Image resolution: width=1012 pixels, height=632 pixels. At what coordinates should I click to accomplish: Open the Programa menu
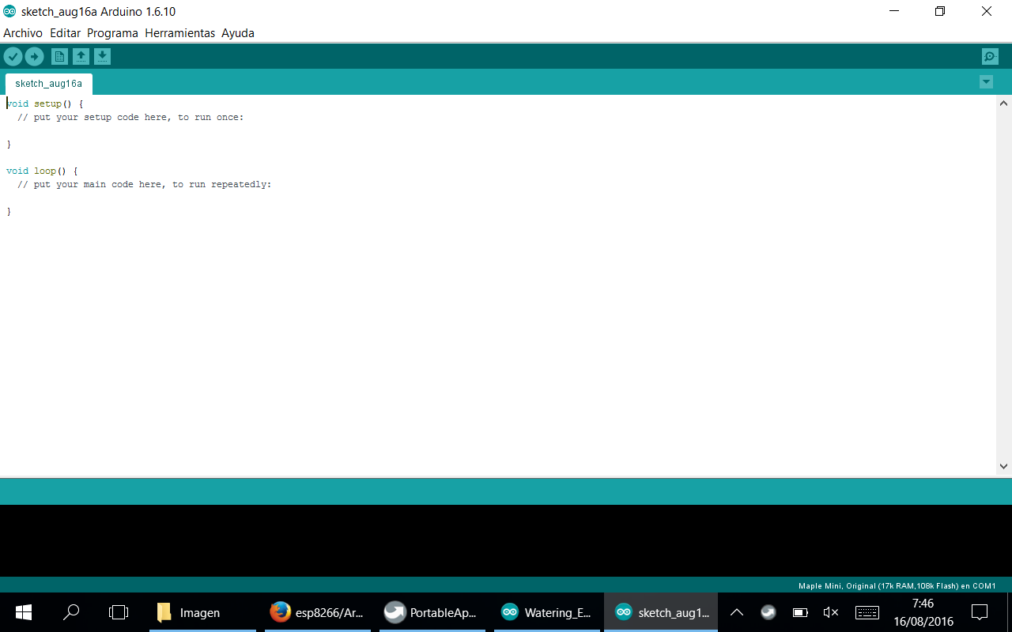[x=112, y=33]
